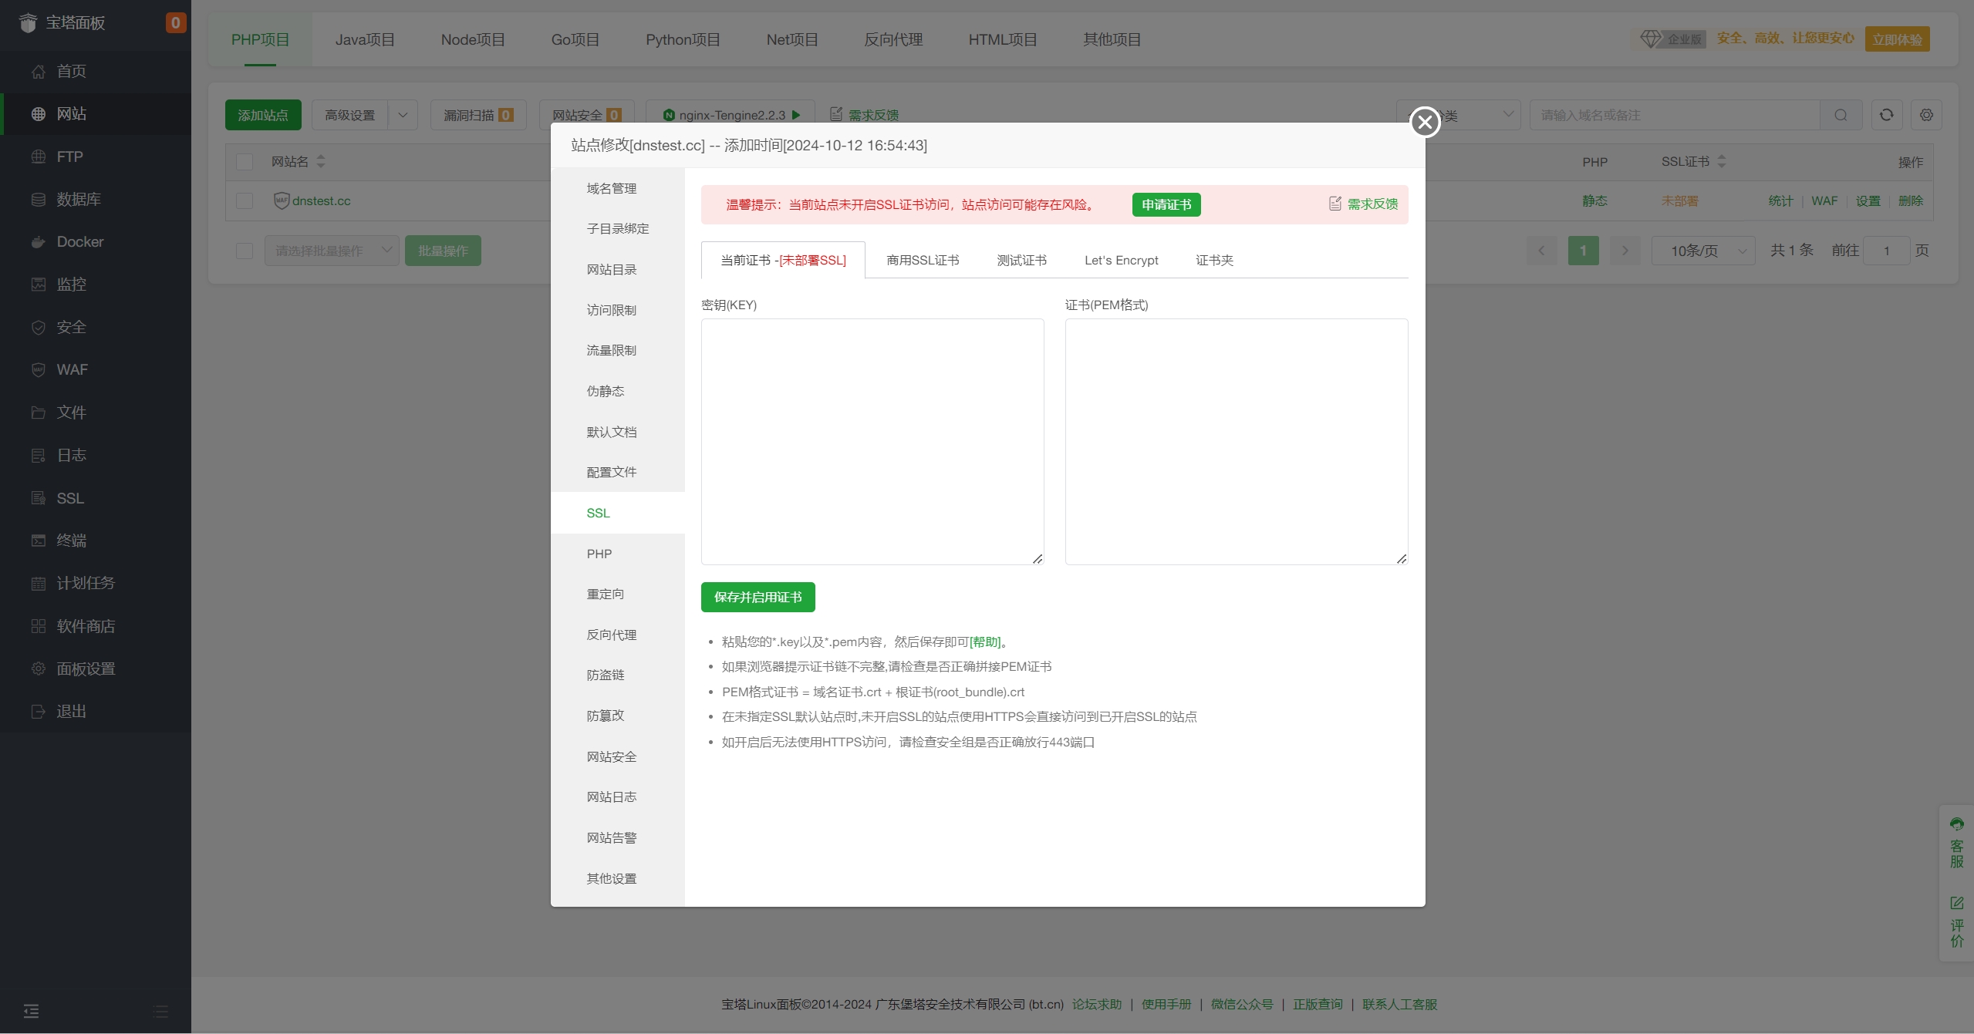This screenshot has height=1034, width=1974.
Task: Click the refresh icon next to search
Action: tap(1886, 115)
